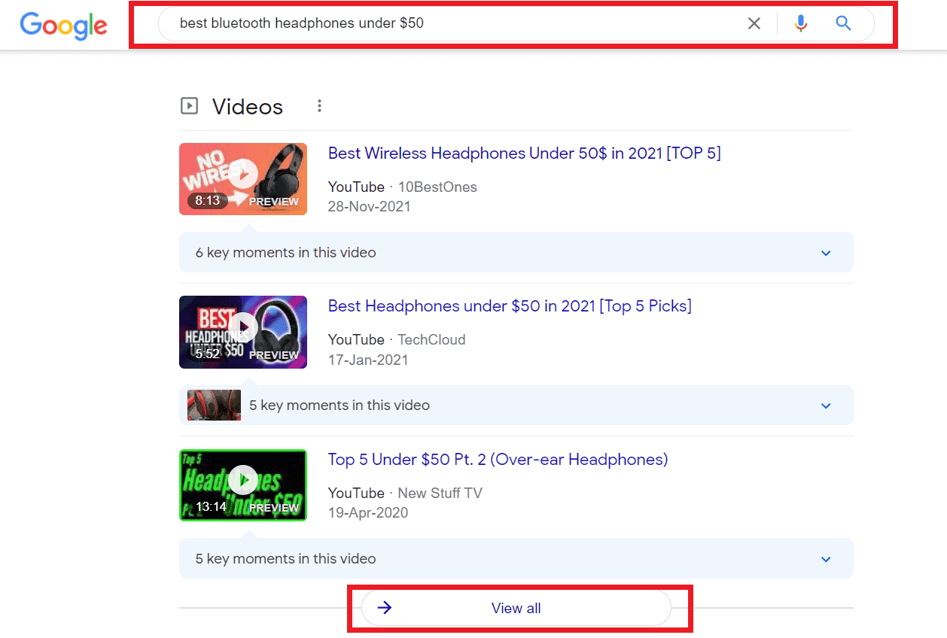The height and width of the screenshot is (638, 947).
Task: Click the date 19-Apr-2020
Action: click(368, 513)
